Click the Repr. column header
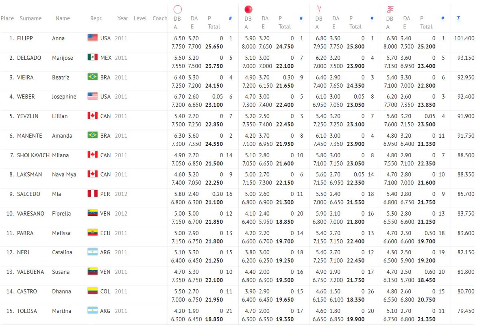This screenshot has height=325, width=488. click(96, 18)
